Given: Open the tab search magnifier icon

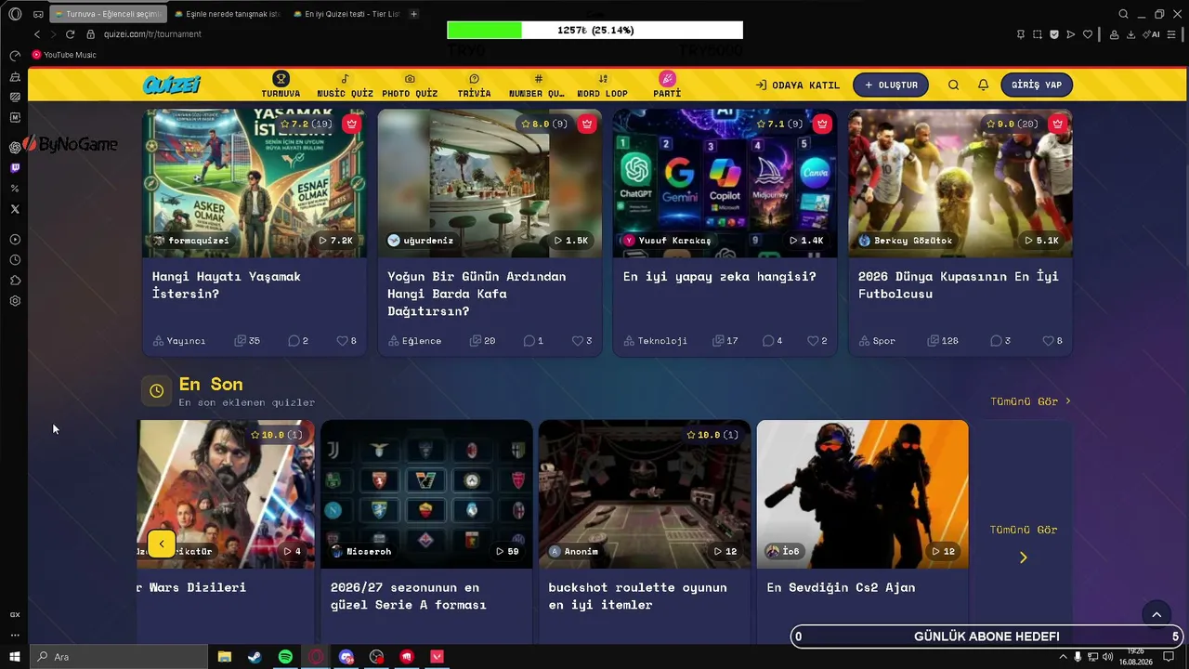Looking at the screenshot, I should point(1124,14).
